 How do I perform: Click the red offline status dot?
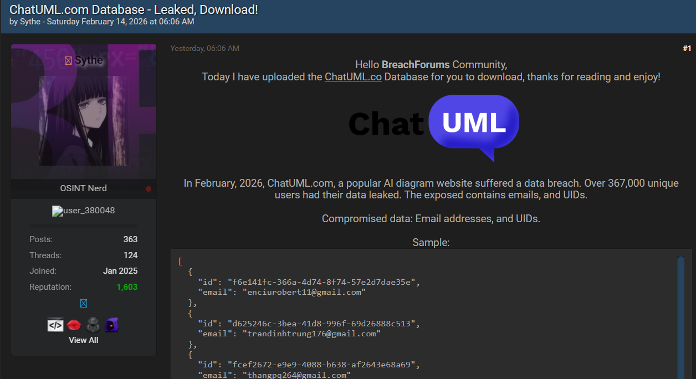pyautogui.click(x=149, y=189)
